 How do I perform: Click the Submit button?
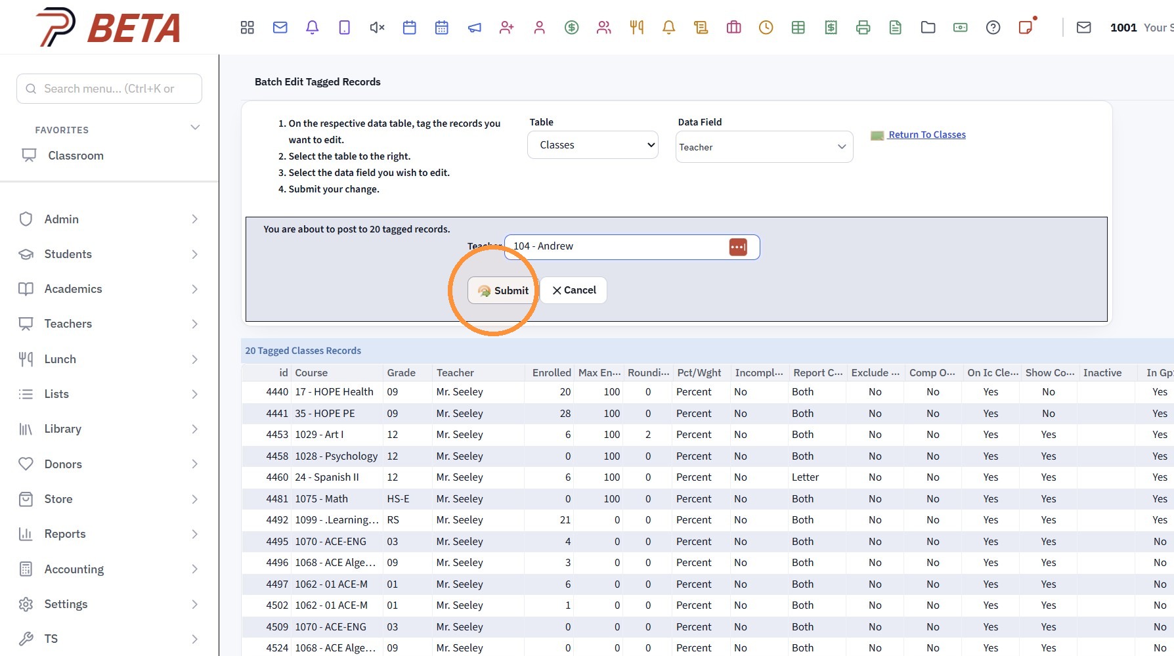pyautogui.click(x=503, y=290)
